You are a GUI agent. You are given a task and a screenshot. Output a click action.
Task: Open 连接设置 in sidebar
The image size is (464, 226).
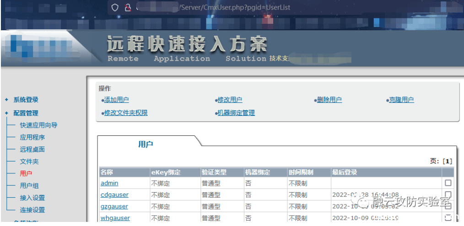32,210
